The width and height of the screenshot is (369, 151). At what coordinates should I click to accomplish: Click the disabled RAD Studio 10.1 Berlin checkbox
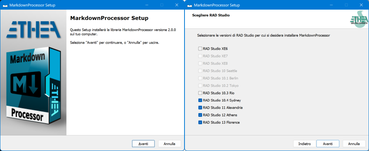[x=200, y=78]
